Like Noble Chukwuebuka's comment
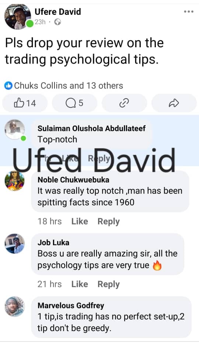Screen dimensions: 199x343 (x=80, y=222)
